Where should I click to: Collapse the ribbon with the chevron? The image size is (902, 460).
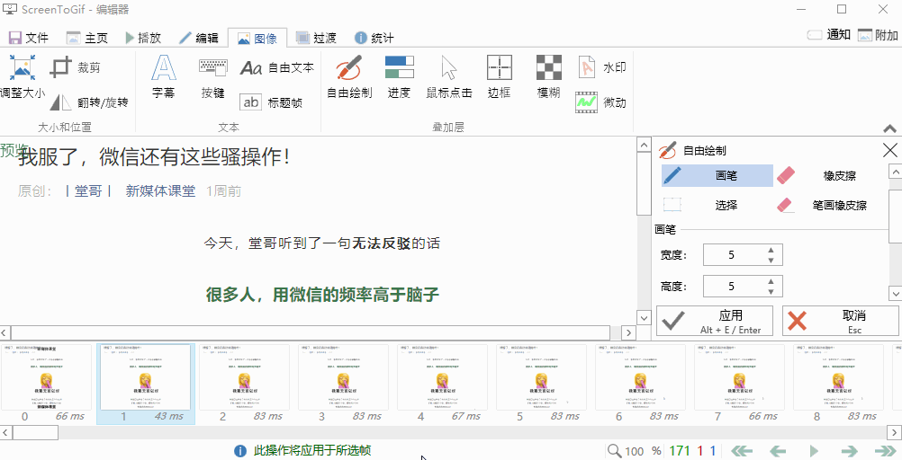[x=889, y=128]
